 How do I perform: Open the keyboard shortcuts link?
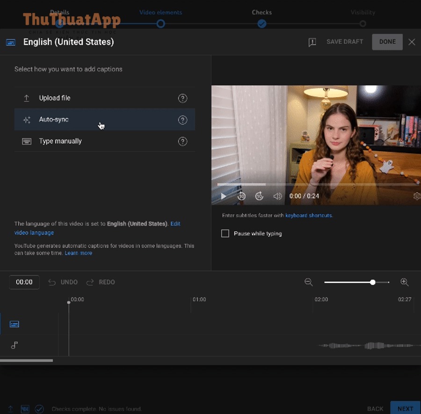pos(309,215)
